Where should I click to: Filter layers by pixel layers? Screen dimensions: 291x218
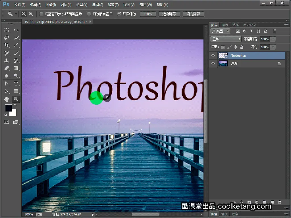(238, 31)
